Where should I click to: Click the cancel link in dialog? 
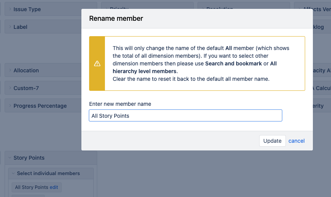(296, 141)
